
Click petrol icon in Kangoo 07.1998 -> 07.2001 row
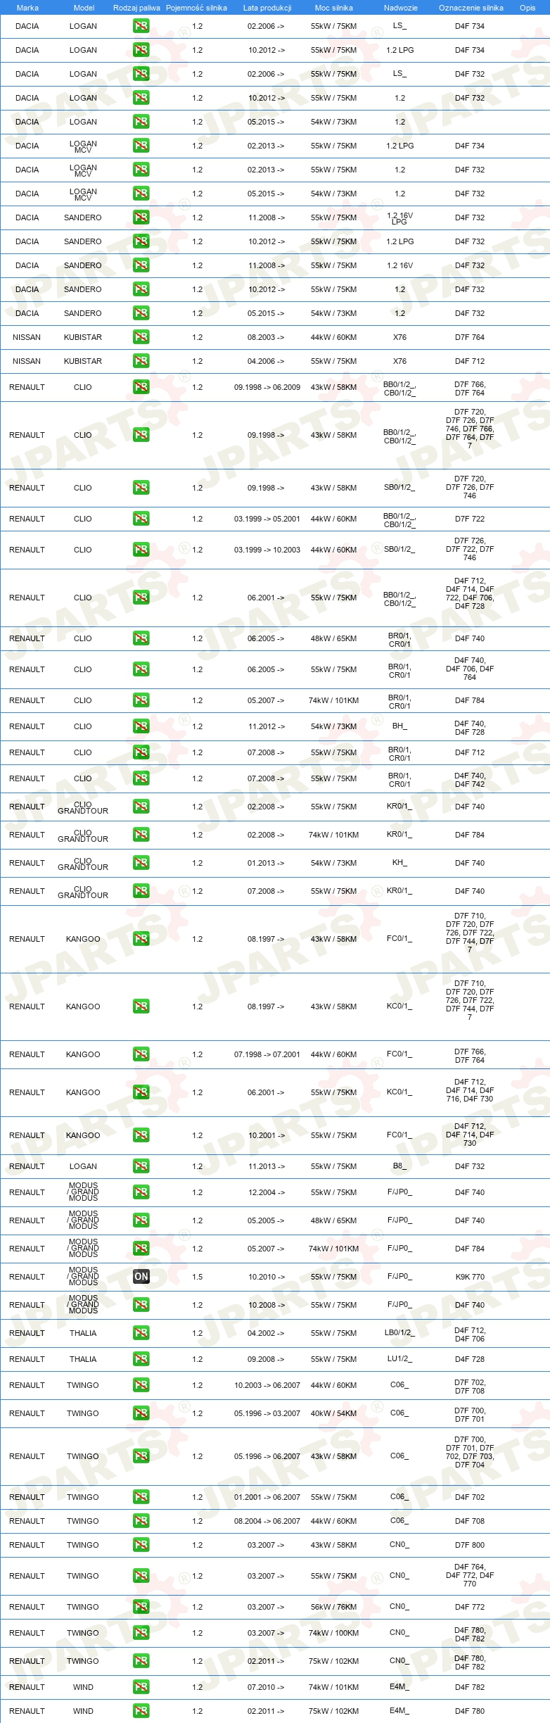[141, 1054]
